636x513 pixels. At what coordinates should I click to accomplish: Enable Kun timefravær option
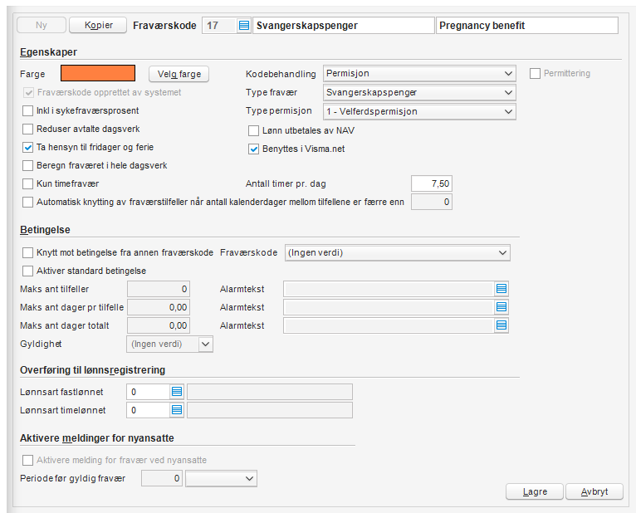28,183
